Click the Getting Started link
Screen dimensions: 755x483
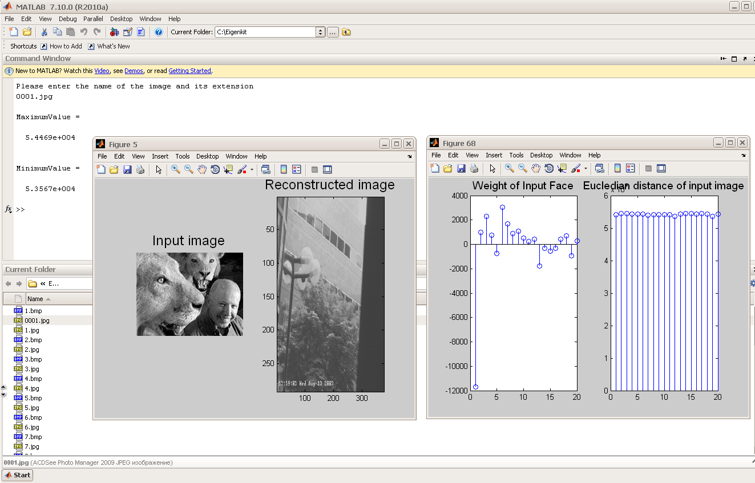click(189, 71)
